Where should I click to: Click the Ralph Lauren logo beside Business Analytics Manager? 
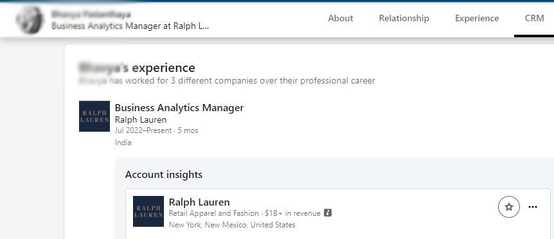coord(94,116)
